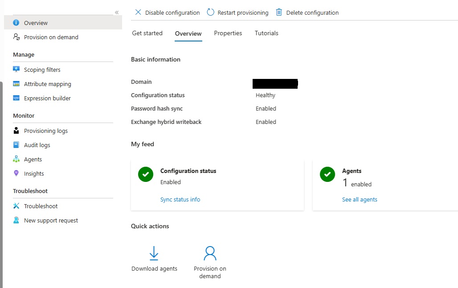The width and height of the screenshot is (458, 288).
Task: Restart provisioning from the toolbar
Action: [x=237, y=12]
